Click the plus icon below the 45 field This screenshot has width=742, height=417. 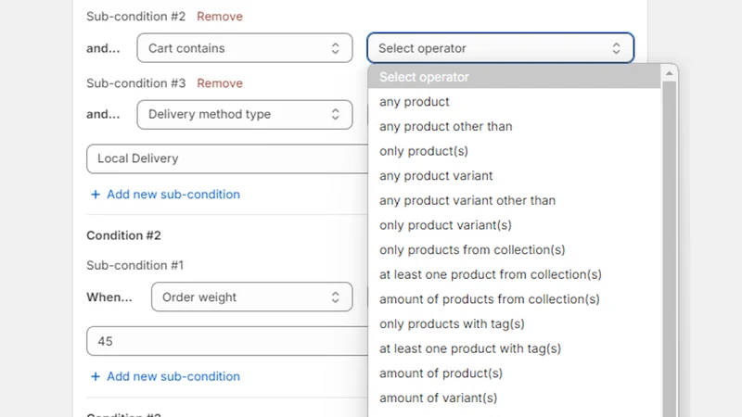point(96,376)
